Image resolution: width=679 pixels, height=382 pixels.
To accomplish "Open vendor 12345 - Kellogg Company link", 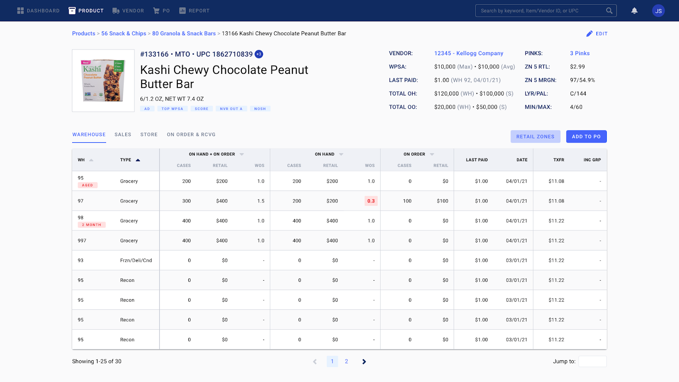I will [469, 53].
